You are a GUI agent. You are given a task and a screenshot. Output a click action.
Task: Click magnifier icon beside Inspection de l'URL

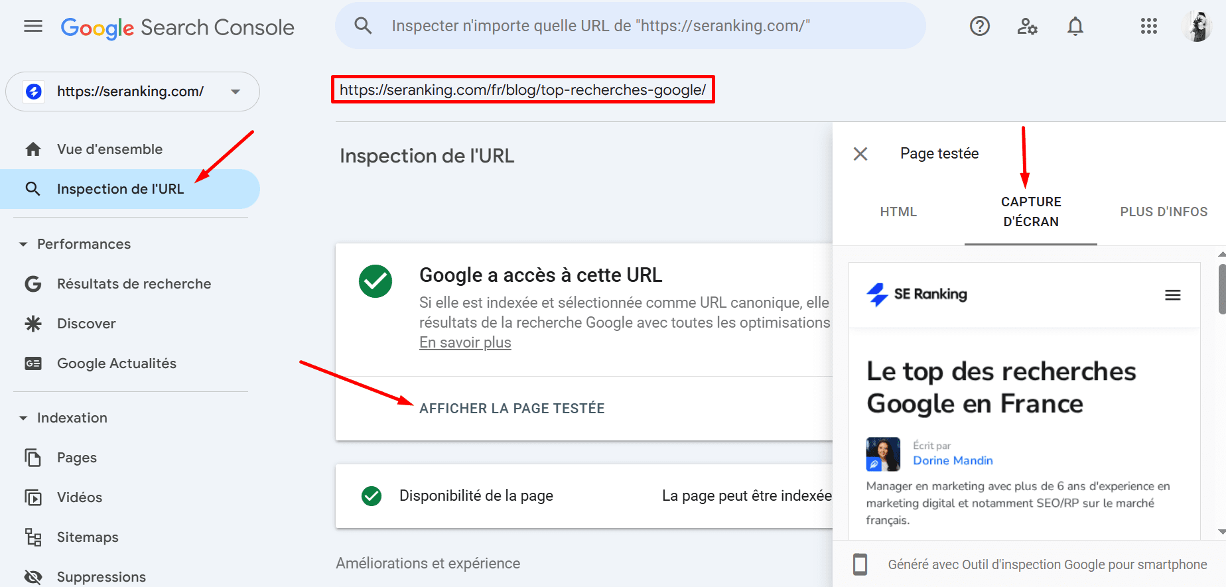[33, 189]
